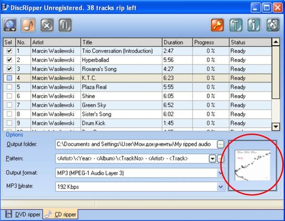Expand the Pattern dropdown arrow
This screenshot has width=285, height=221.
point(212,159)
